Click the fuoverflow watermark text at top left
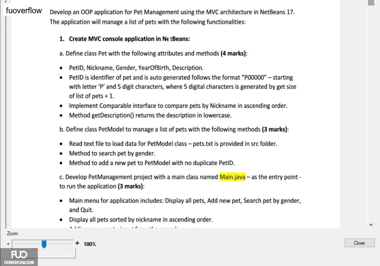This screenshot has width=380, height=266. 24,11
